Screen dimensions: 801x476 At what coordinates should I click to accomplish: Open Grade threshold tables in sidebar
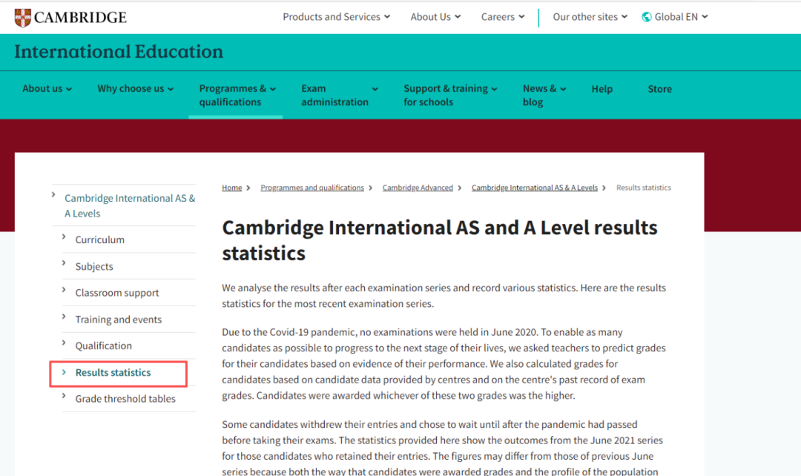coord(125,398)
